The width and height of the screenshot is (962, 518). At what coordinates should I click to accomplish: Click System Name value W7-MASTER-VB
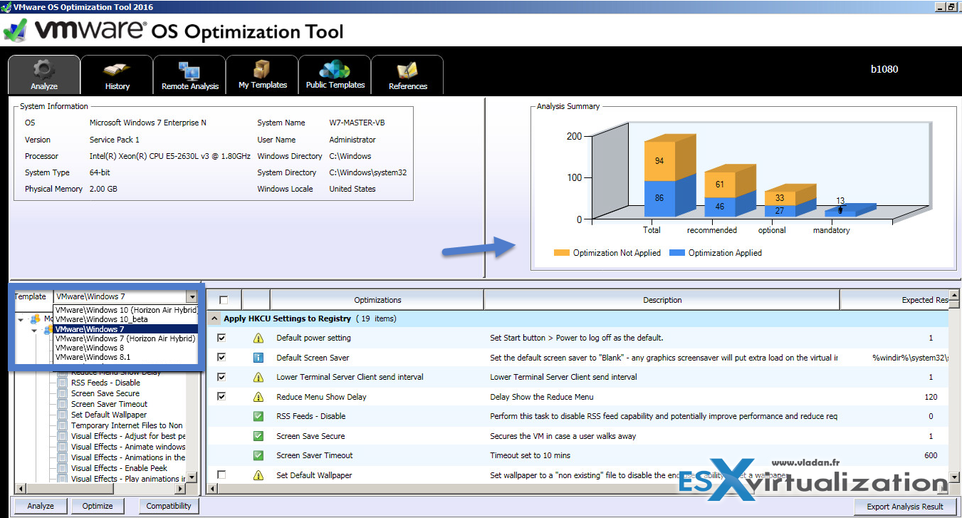point(357,123)
